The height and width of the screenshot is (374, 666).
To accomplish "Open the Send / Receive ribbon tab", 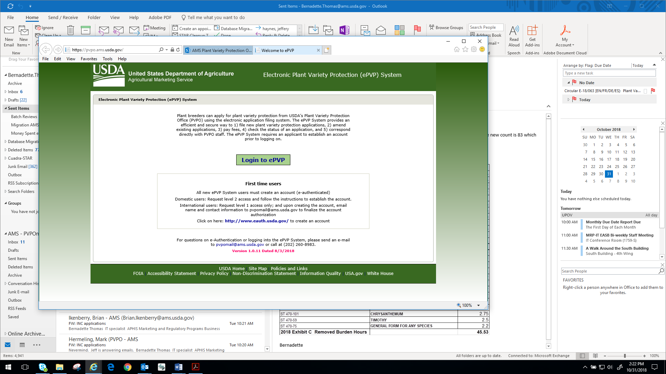I will click(x=63, y=17).
